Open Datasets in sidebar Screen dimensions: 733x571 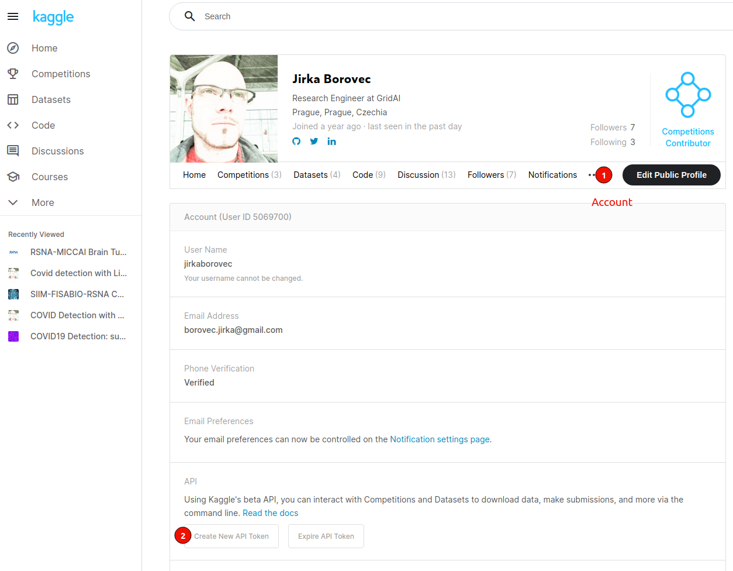point(51,99)
